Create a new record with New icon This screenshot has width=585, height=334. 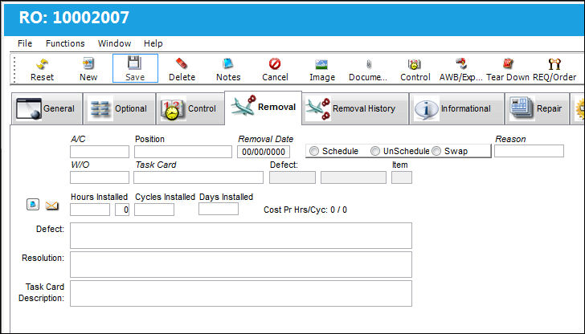coord(88,64)
